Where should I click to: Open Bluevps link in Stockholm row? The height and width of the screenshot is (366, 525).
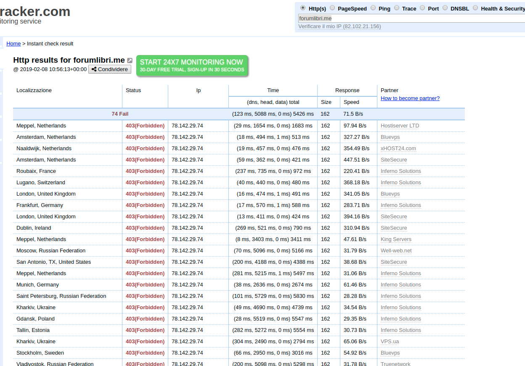[390, 353]
